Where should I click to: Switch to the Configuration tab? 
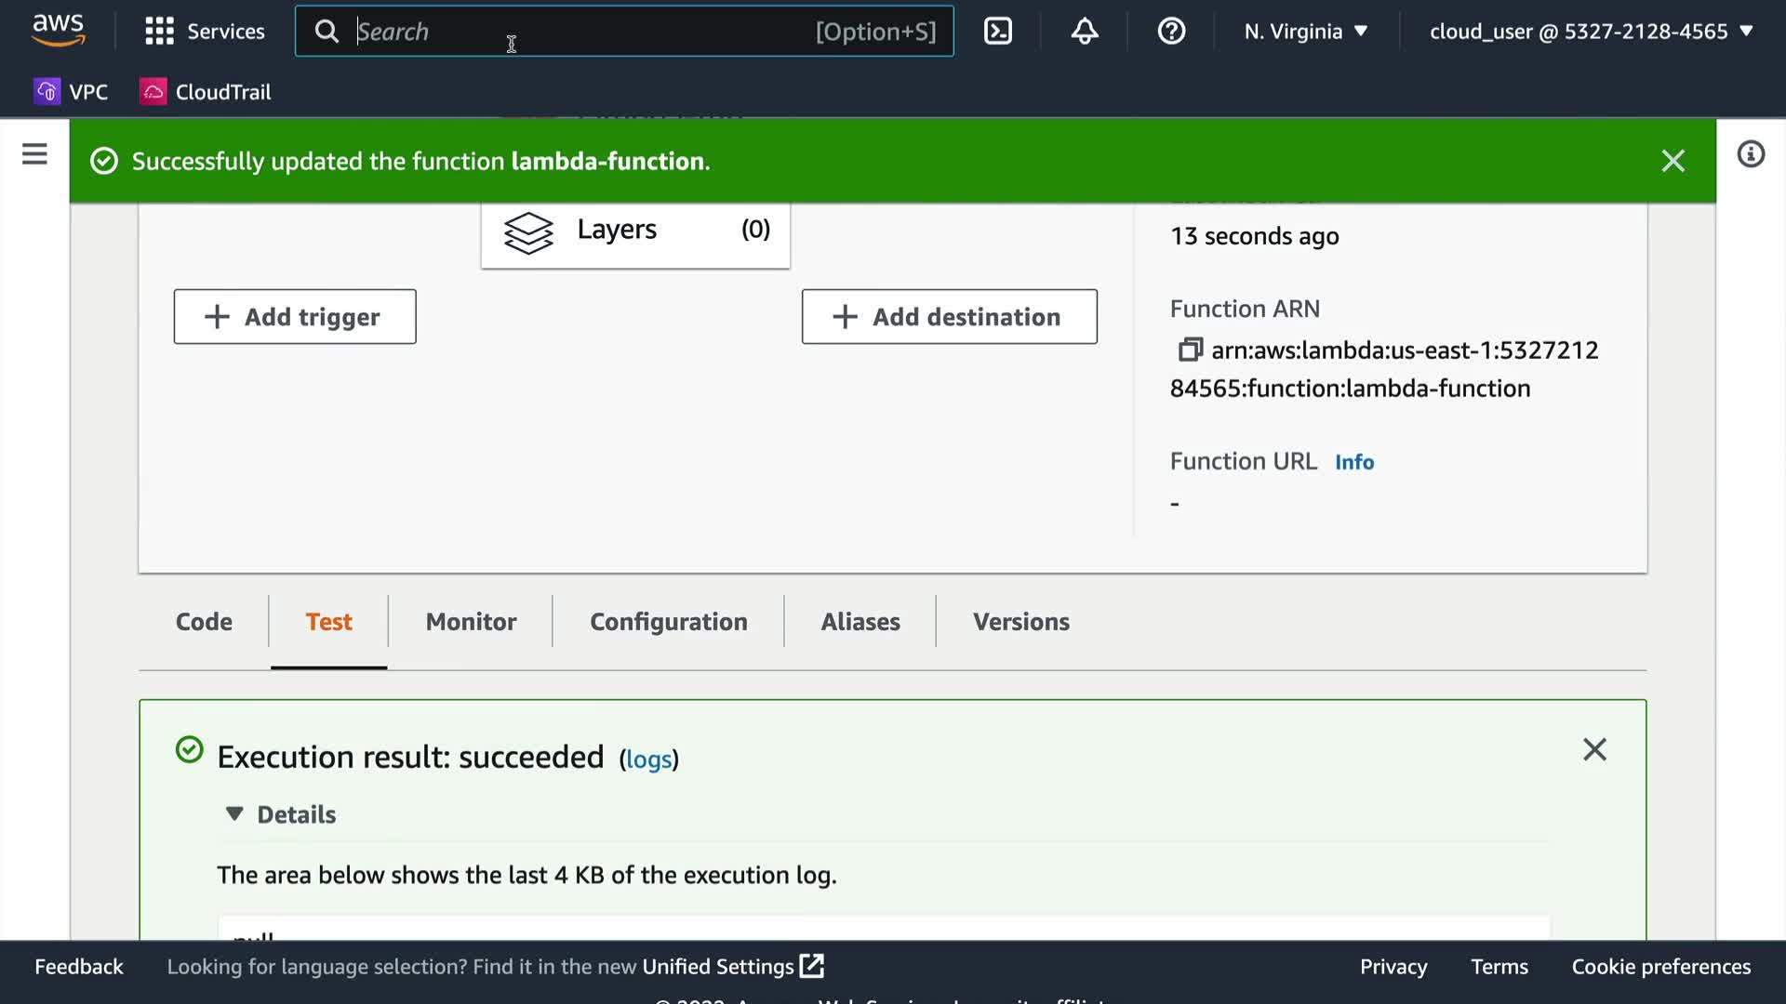pyautogui.click(x=668, y=621)
